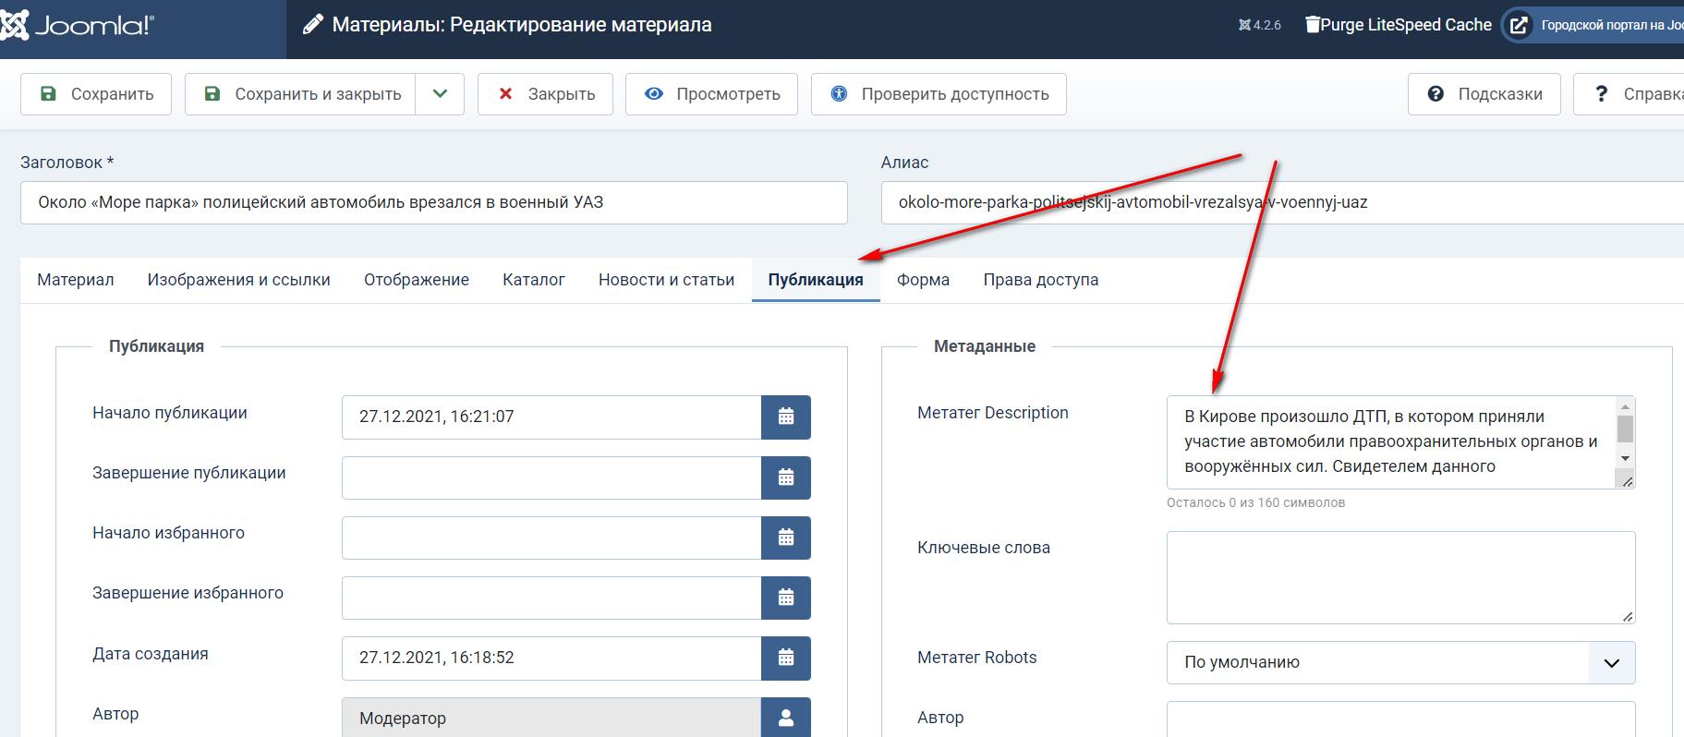Click Просмотреть to preview the article
1684x737 pixels.
(711, 94)
